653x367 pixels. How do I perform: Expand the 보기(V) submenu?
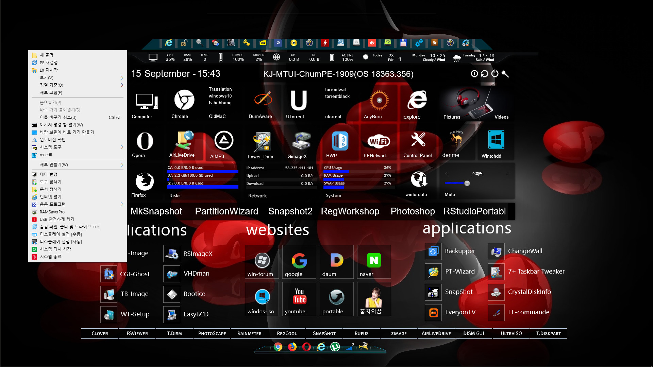[78, 77]
